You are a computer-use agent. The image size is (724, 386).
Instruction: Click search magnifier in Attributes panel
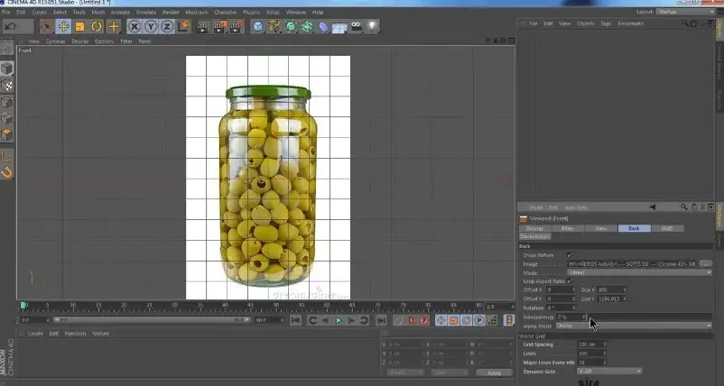coord(684,207)
